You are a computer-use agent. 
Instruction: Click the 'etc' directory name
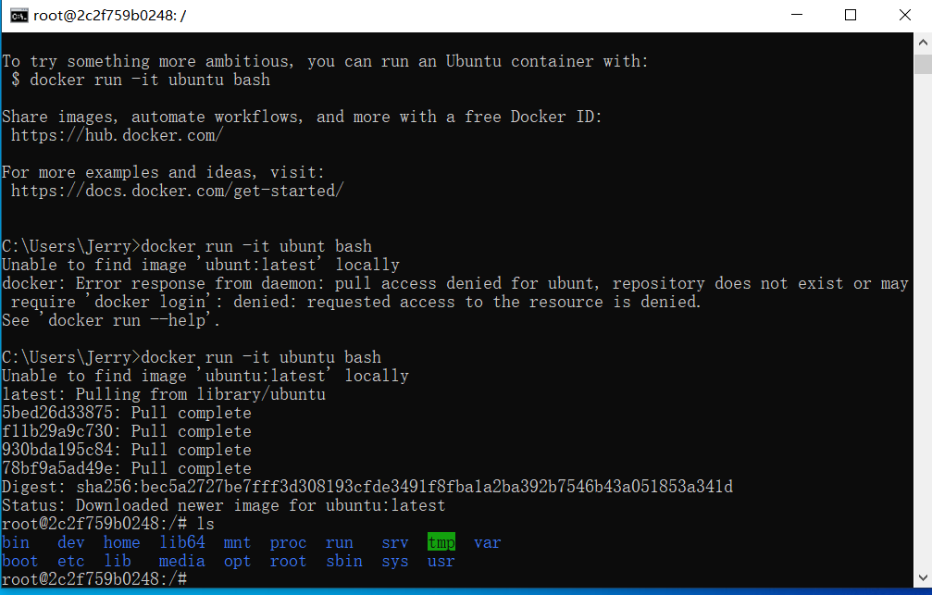coord(70,561)
